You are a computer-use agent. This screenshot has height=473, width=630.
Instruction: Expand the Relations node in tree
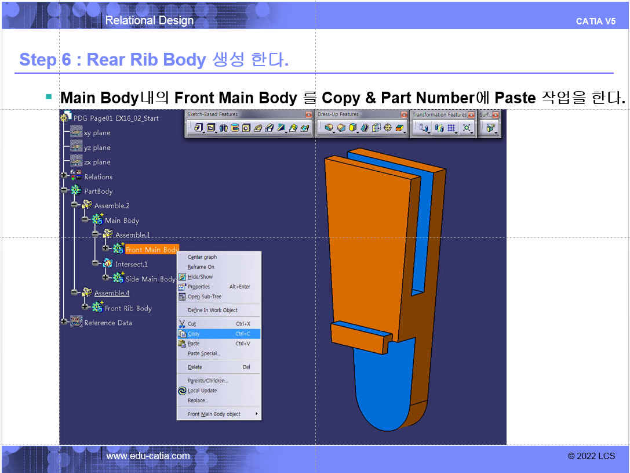pos(64,175)
